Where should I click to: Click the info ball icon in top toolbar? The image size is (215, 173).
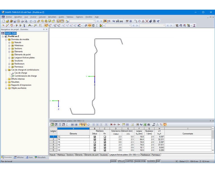pyautogui.click(x=150, y=21)
